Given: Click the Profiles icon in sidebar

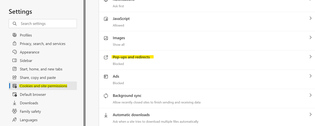Looking at the screenshot, I should pyautogui.click(x=14, y=35).
